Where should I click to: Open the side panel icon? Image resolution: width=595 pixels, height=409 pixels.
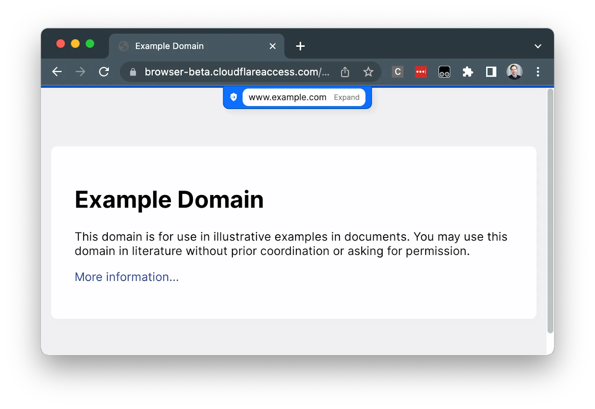[491, 72]
